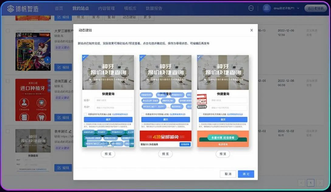The width and height of the screenshot is (331, 192).
Task: Click 编辑 button for 咨询页面 site
Action: [x=63, y=117]
